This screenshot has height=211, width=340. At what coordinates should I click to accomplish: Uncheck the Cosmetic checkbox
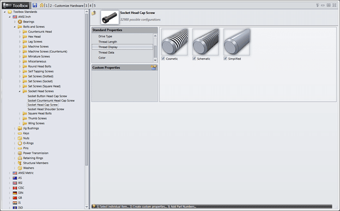coord(163,58)
